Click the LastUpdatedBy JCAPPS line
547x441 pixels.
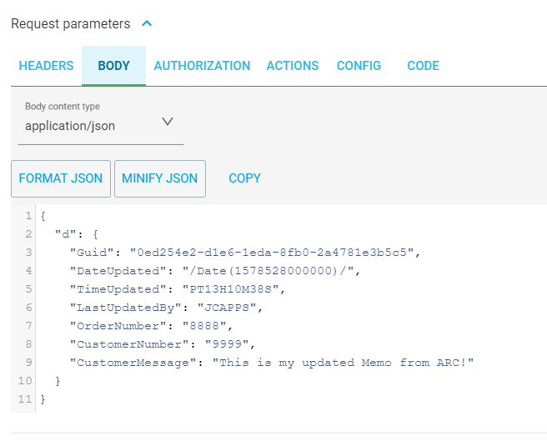point(166,308)
